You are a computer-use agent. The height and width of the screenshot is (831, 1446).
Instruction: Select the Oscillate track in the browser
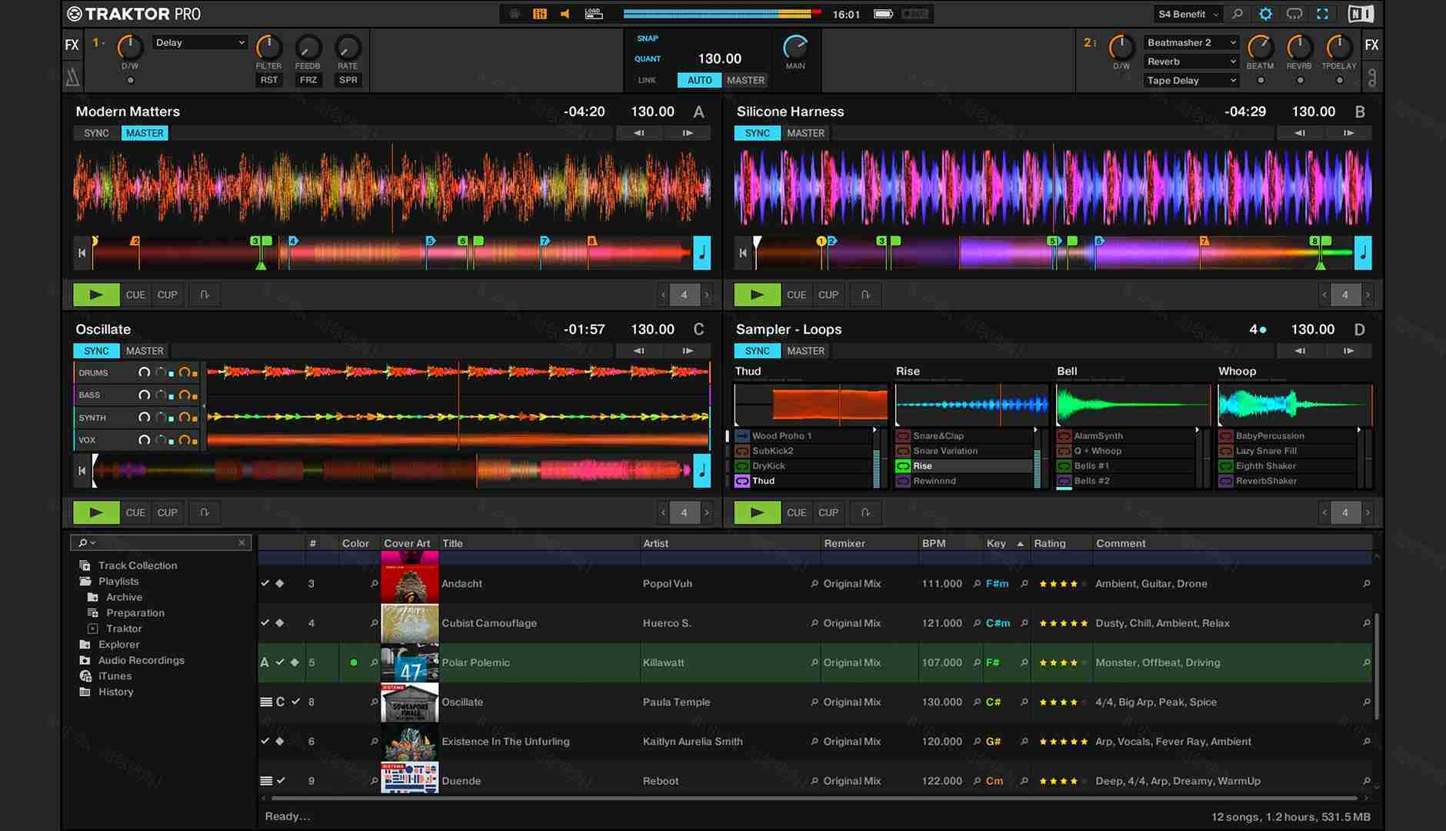461,702
